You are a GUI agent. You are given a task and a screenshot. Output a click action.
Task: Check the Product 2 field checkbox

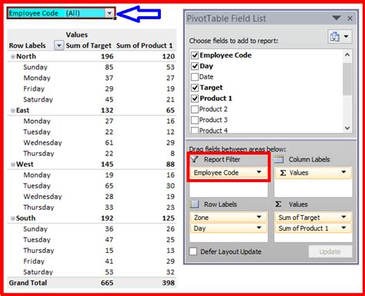tap(195, 109)
